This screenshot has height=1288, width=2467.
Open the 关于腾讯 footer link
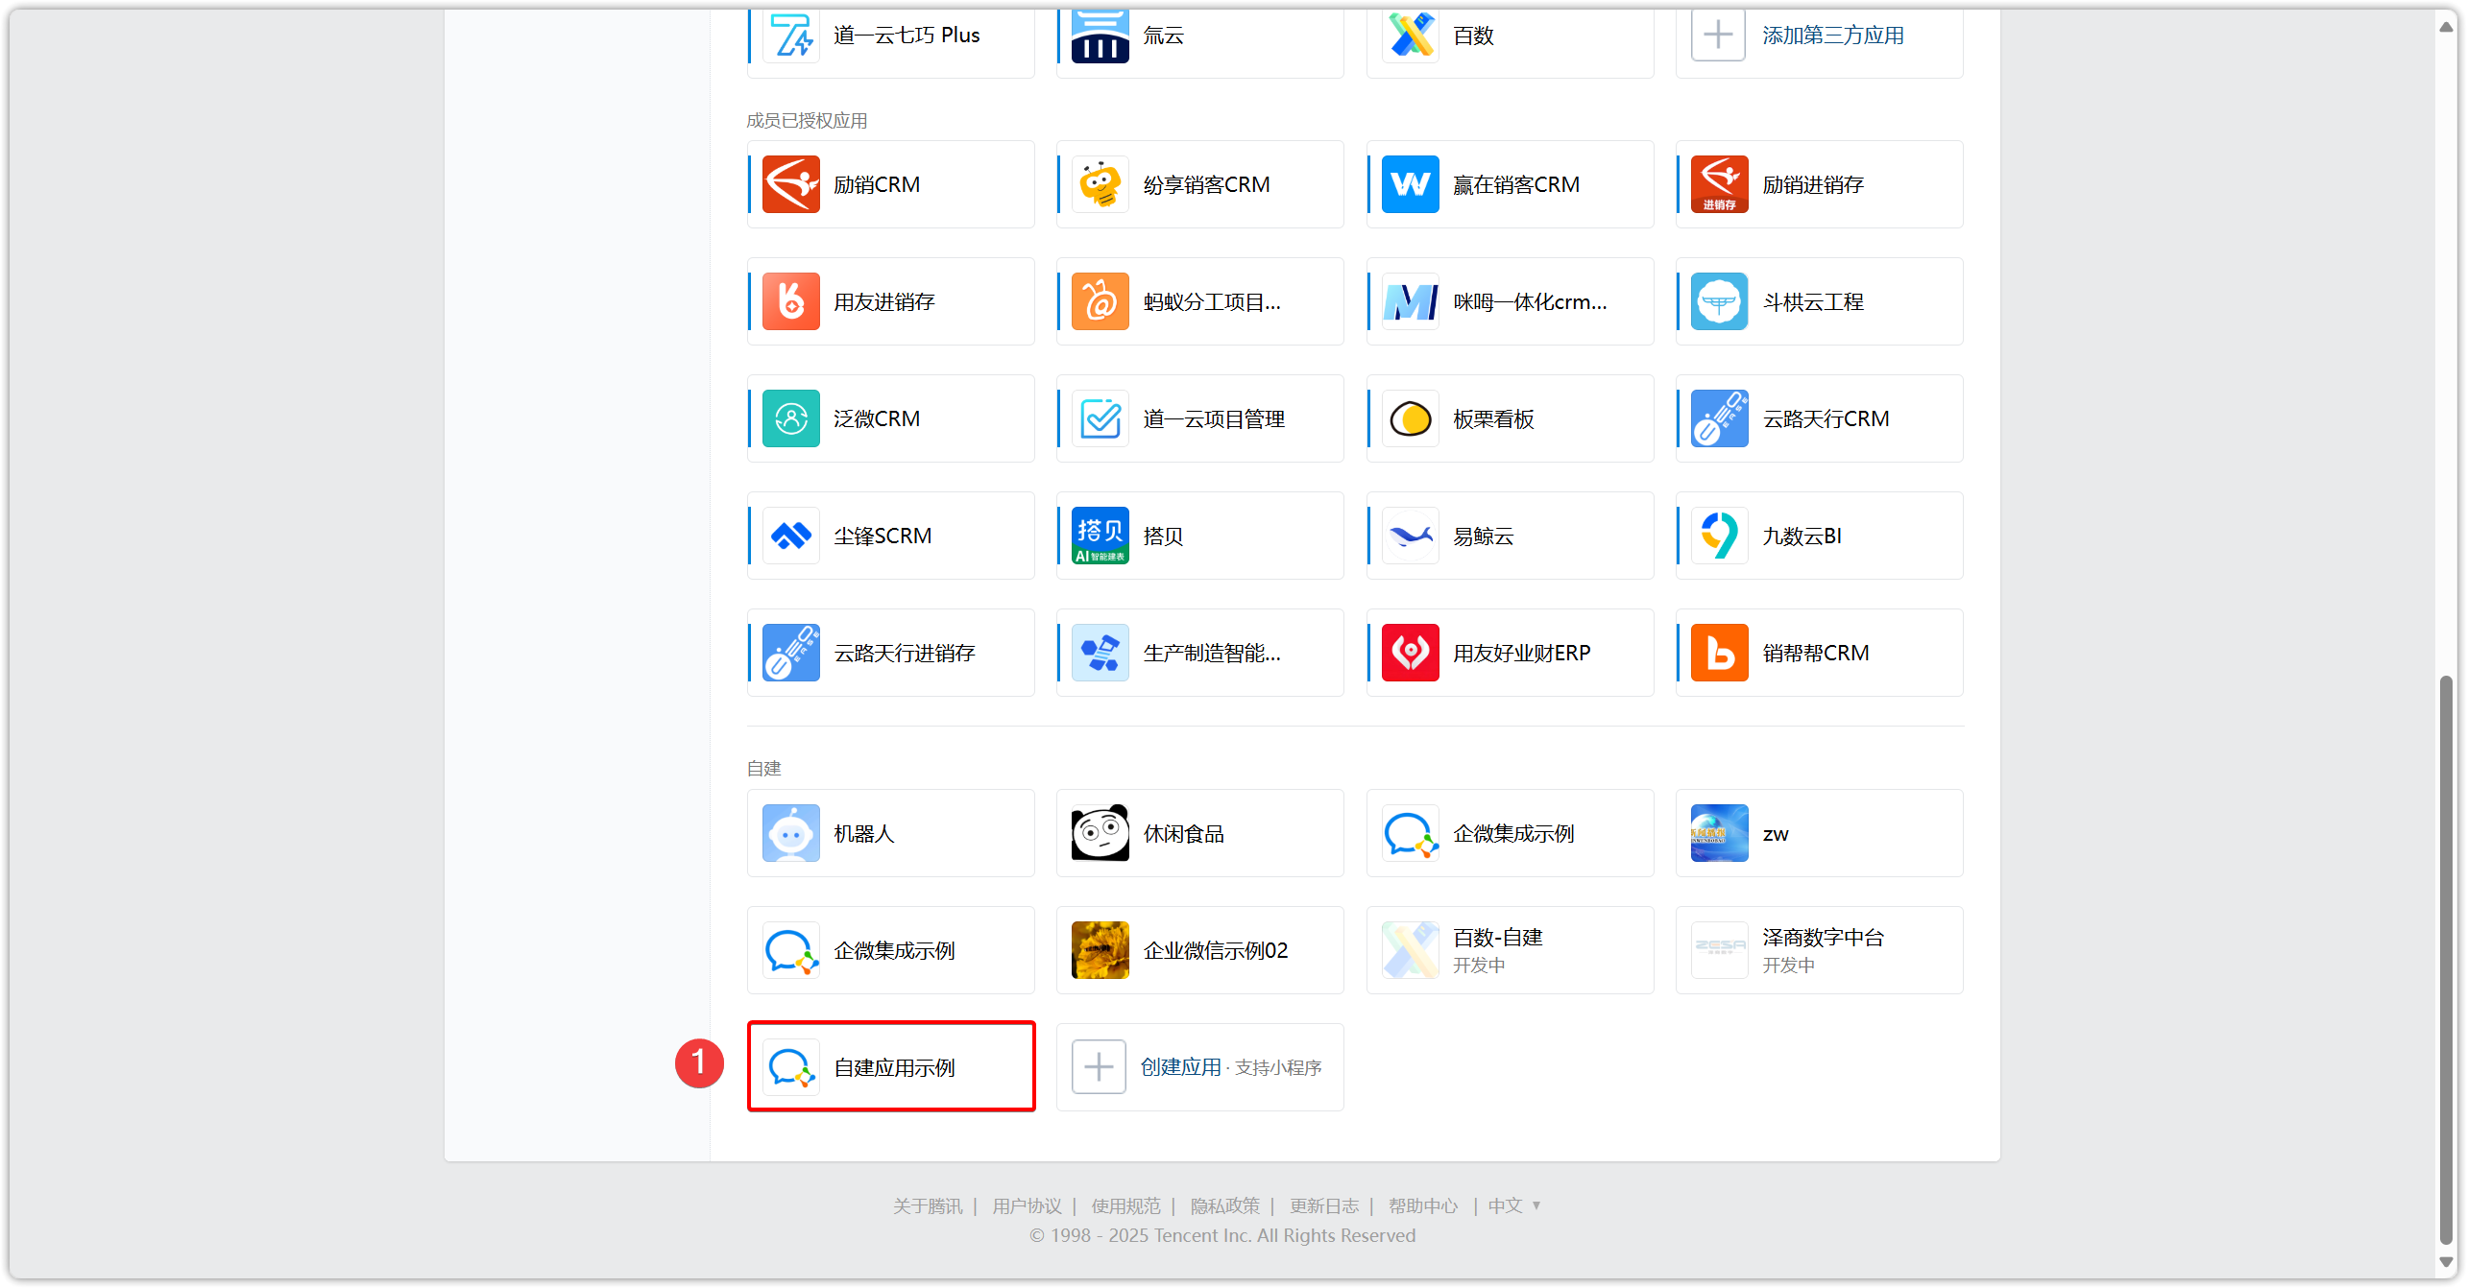point(927,1205)
